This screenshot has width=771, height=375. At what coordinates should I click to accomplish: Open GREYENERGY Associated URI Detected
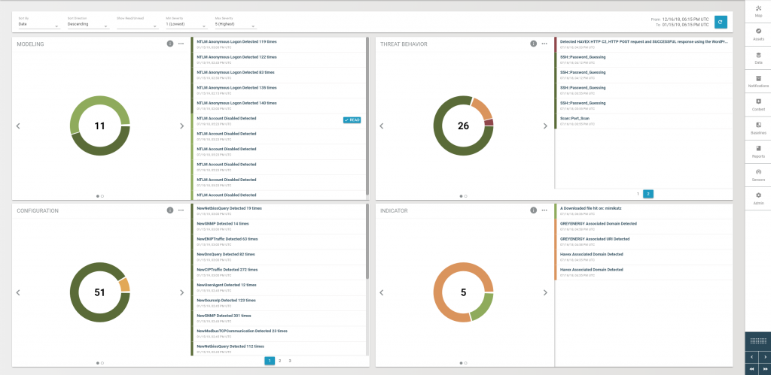point(643,241)
